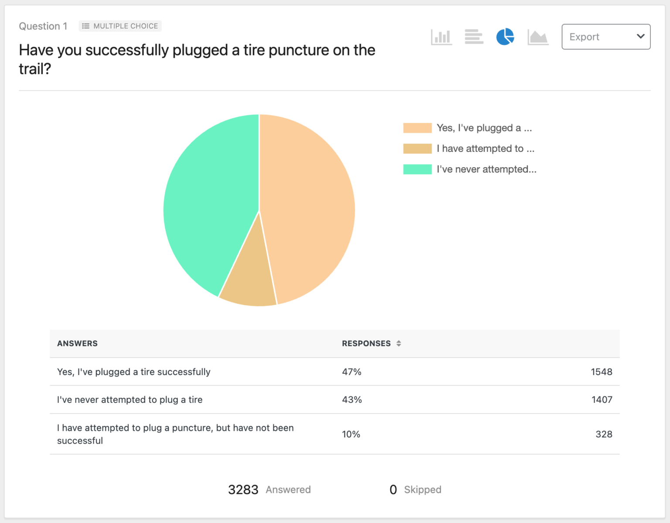The image size is (670, 523).
Task: Toggle 'Yes, I've plugged a ...' legend label
Action: 484,128
